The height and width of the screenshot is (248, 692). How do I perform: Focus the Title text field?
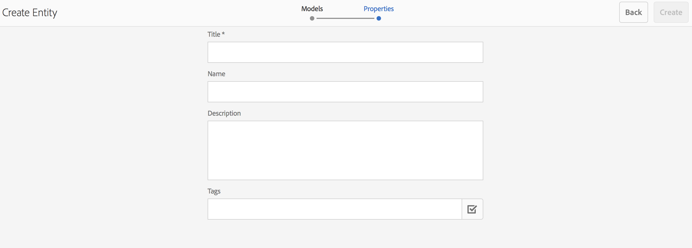click(x=345, y=52)
